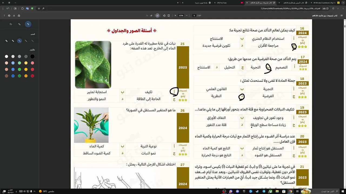Zoom in with the plus button
This screenshot has height=194, width=346.
(175, 16)
